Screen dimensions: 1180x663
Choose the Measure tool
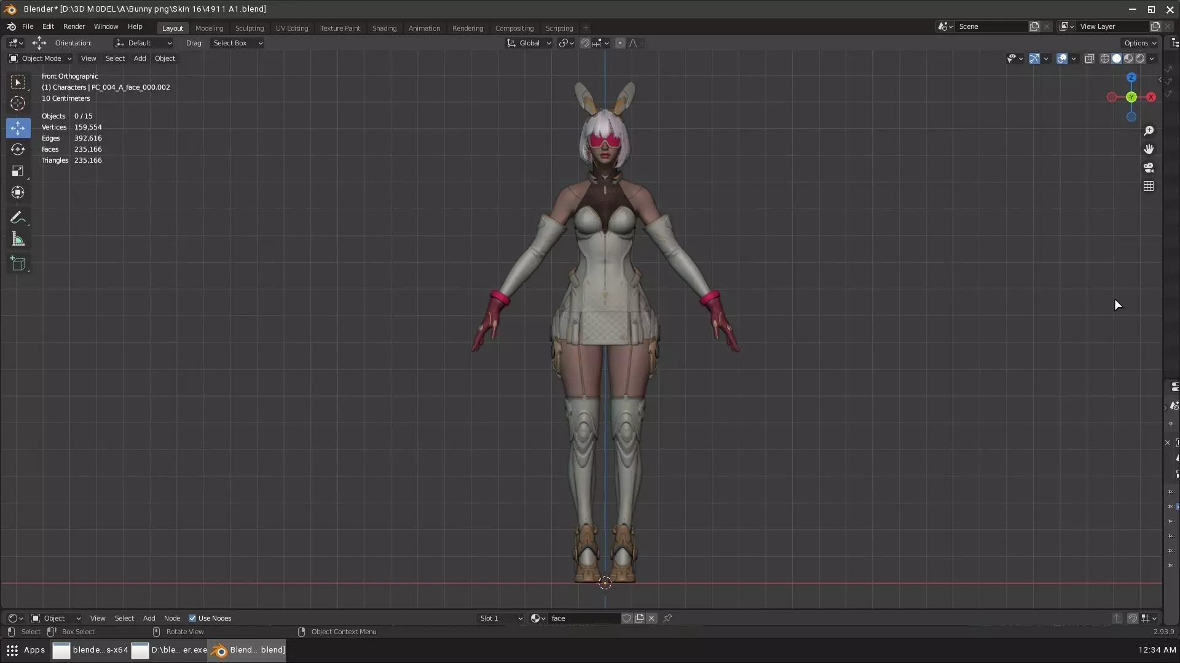(x=18, y=239)
